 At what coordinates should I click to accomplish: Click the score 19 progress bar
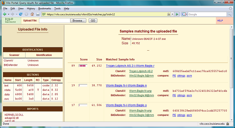point(83,85)
